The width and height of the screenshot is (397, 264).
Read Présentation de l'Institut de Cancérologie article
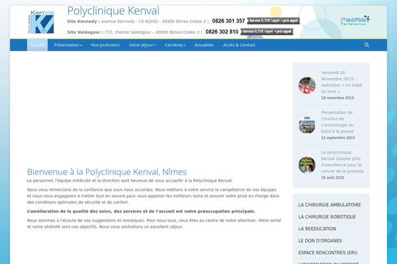(x=337, y=121)
